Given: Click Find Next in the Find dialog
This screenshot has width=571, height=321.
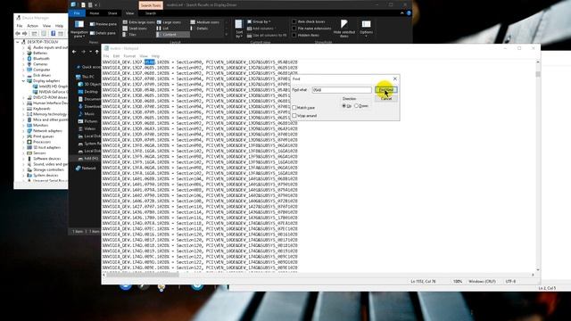Looking at the screenshot, I should [x=386, y=90].
